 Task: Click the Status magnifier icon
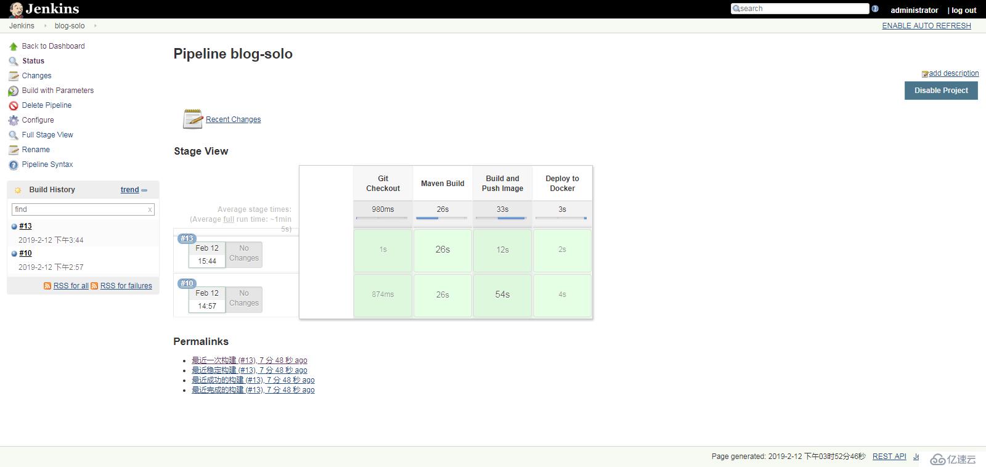[x=14, y=61]
